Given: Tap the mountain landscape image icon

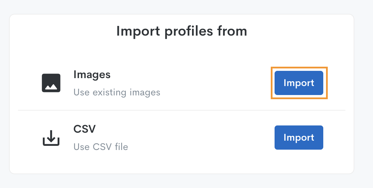Looking at the screenshot, I should [x=51, y=83].
